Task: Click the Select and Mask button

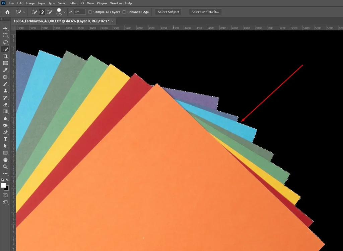Action: coord(205,12)
